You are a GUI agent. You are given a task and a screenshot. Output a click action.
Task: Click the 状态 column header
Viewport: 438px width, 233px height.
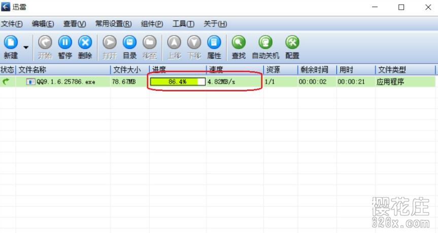8,70
